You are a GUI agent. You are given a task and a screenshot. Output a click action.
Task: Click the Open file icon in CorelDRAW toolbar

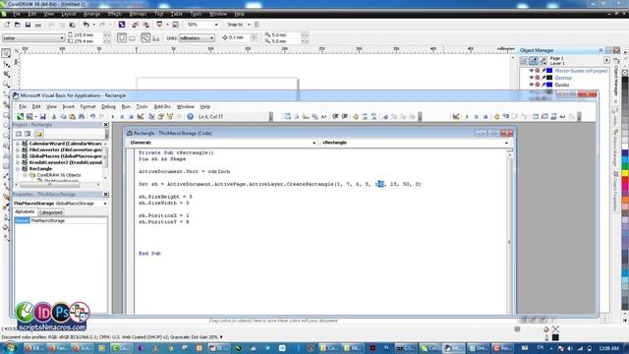tap(18, 25)
